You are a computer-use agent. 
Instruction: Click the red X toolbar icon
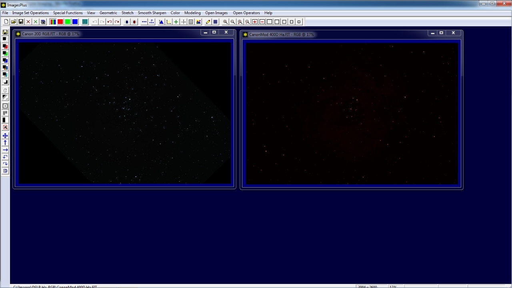pos(28,22)
